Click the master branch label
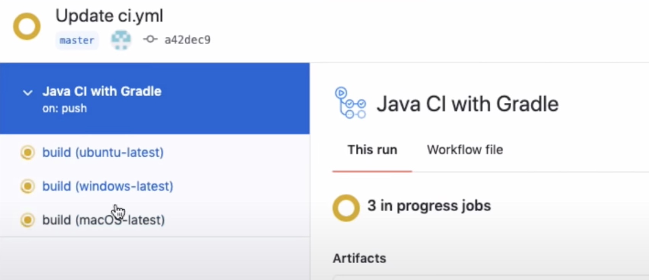 tap(77, 40)
